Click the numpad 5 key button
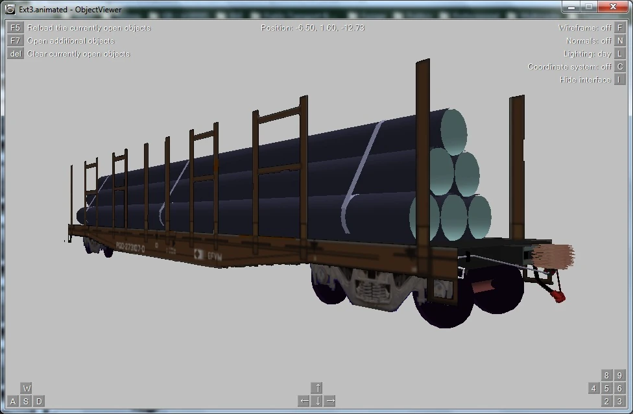This screenshot has width=633, height=414. (x=607, y=388)
